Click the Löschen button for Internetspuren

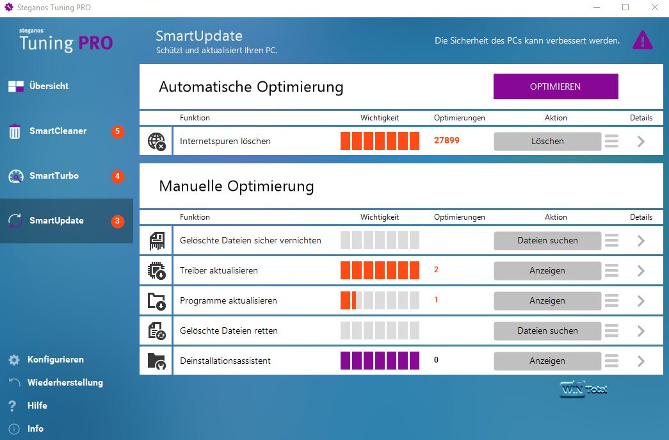point(547,142)
